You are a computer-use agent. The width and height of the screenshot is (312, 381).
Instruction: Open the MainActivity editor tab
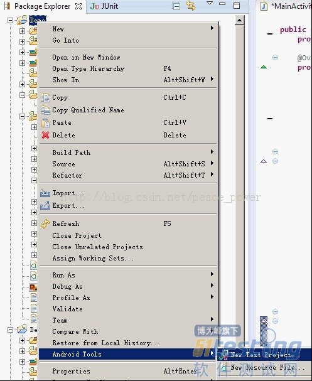pyautogui.click(x=286, y=6)
